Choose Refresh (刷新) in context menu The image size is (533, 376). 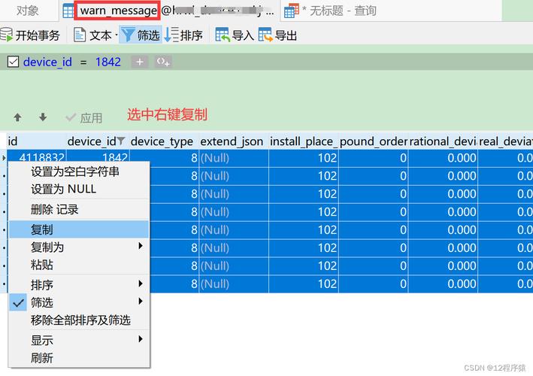tap(79, 358)
